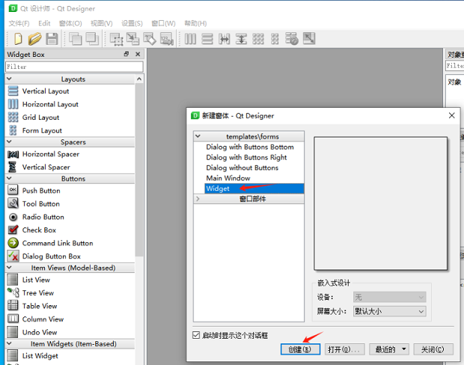Select the Edit Widgets mode icon
The height and width of the screenshot is (365, 464).
coord(116,39)
